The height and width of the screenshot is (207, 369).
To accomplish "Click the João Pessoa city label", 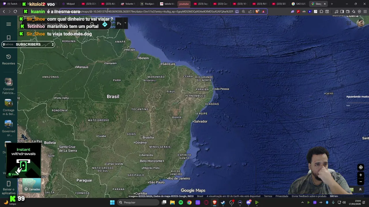I will pos(221,89).
